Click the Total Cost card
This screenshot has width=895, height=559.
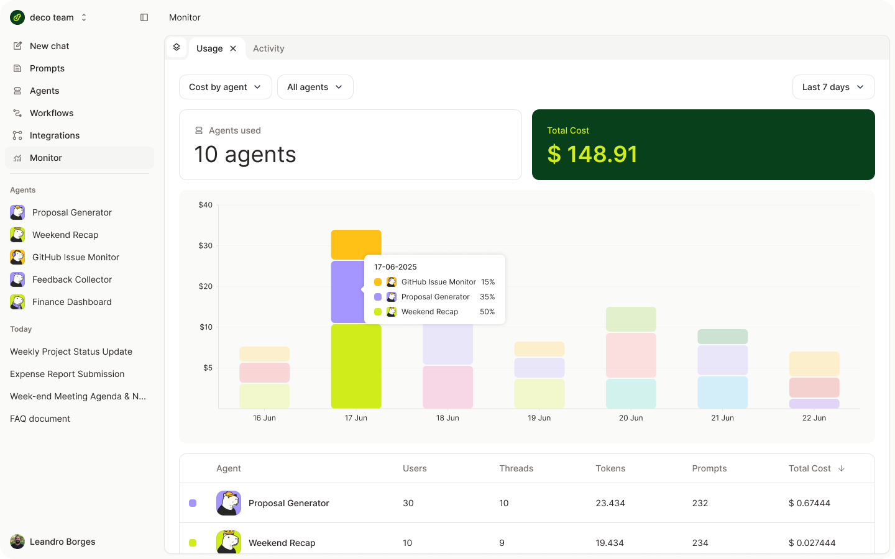pyautogui.click(x=704, y=145)
